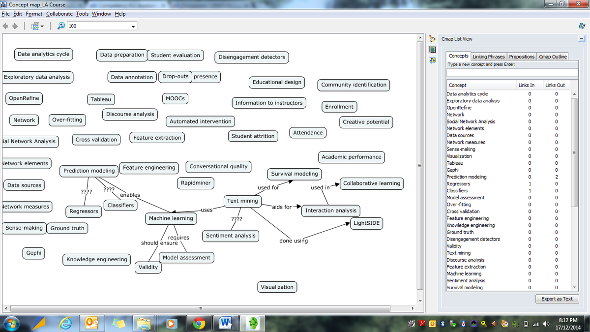Open the Window menu
This screenshot has height=332, width=590.
pos(102,14)
